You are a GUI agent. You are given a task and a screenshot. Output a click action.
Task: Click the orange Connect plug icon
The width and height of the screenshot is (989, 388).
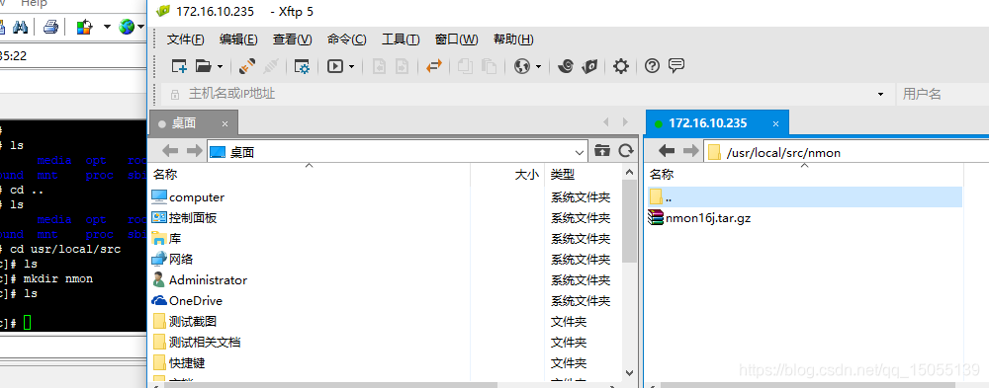tap(247, 66)
